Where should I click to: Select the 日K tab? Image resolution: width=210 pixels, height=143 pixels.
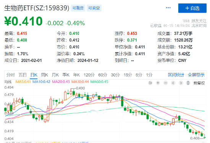(x=34, y=75)
